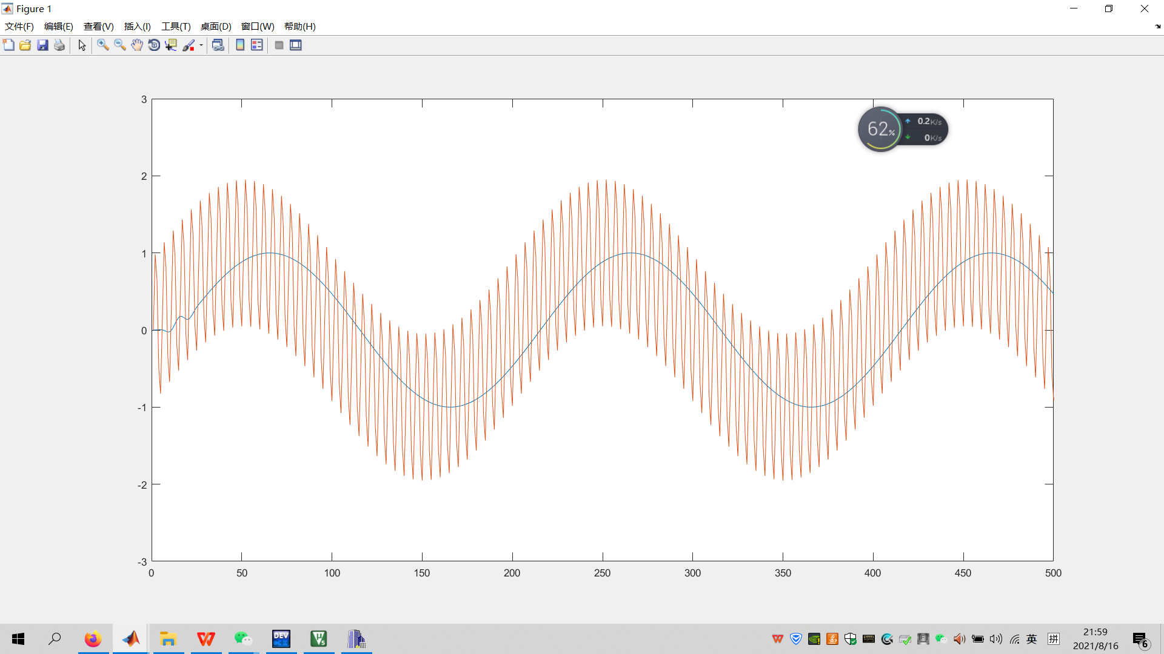Click the red speaker audio tray icon
The width and height of the screenshot is (1164, 654).
tap(959, 639)
